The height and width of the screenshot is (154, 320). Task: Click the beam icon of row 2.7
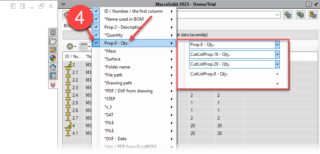pos(68,118)
